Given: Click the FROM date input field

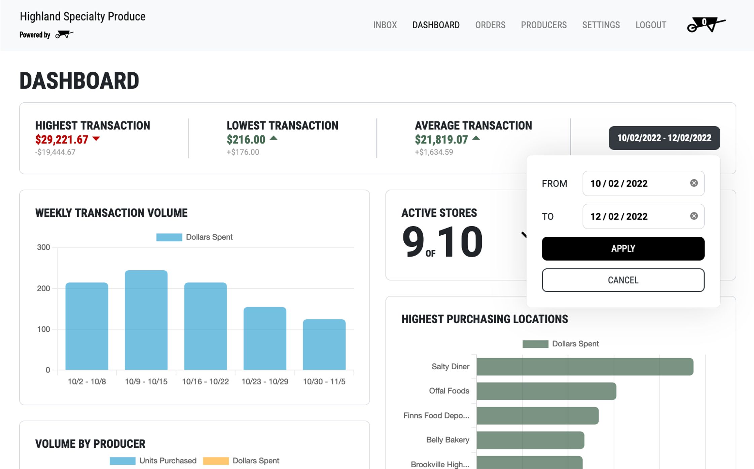Looking at the screenshot, I should click(x=643, y=183).
